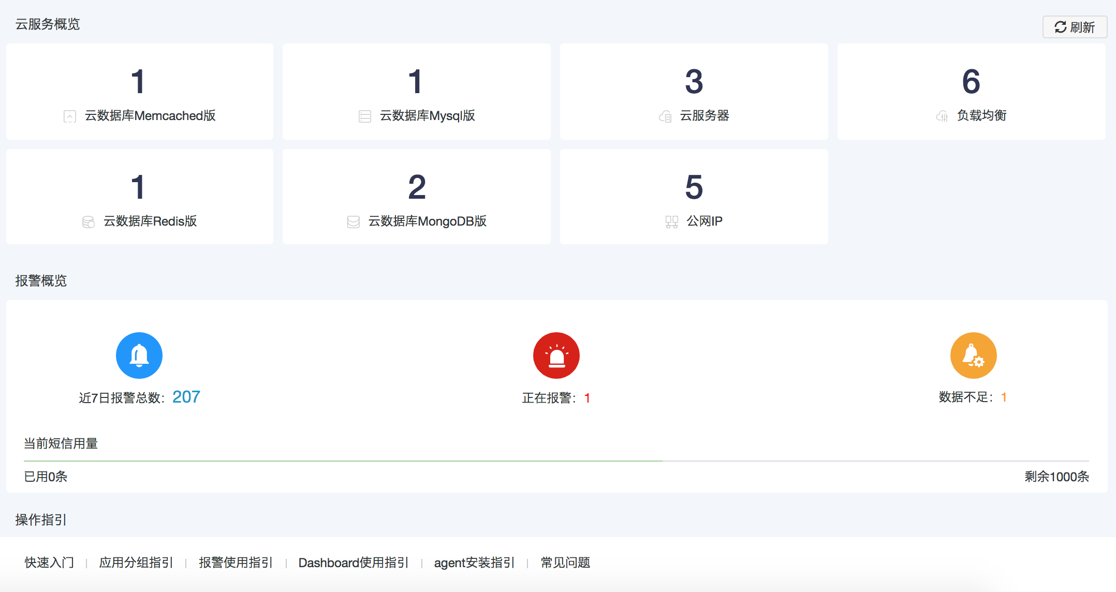
Task: Open 云数据库Mysql版 label
Action: coord(428,115)
